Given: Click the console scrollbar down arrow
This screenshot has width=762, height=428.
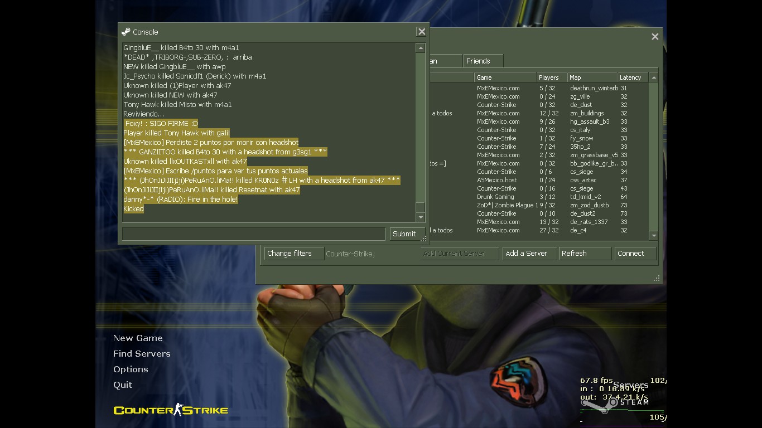Looking at the screenshot, I should (421, 217).
